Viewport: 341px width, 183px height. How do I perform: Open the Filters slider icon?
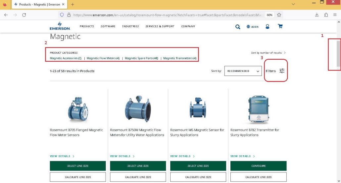click(x=282, y=71)
